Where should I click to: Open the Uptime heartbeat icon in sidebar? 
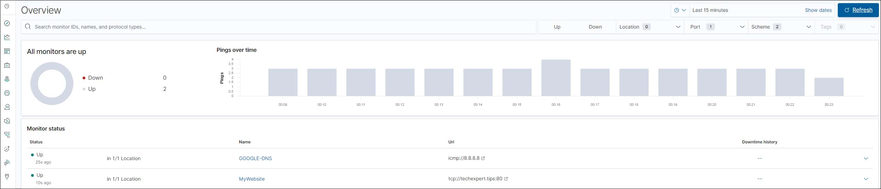7,149
